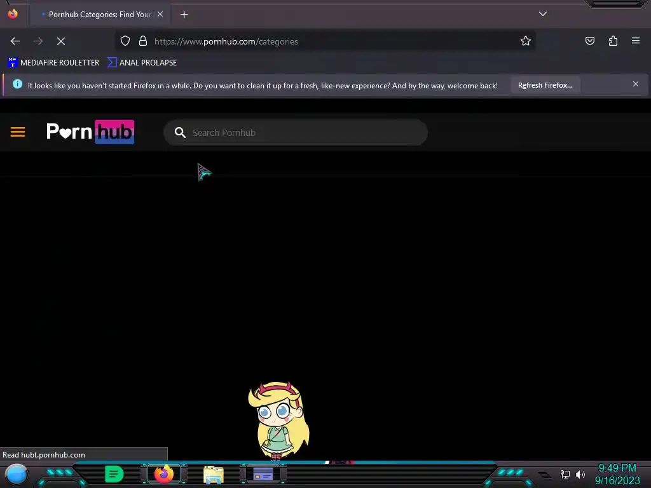Open the Firefox application hamburger menu
651x488 pixels.
tap(636, 41)
